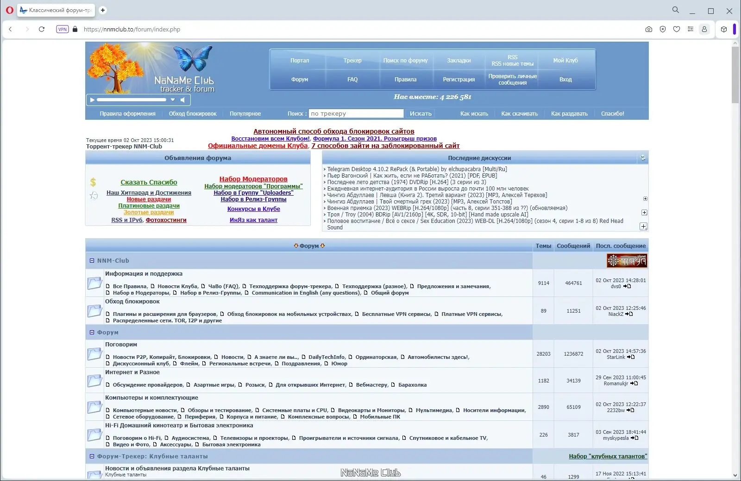Open the Трекер menu item
Image resolution: width=741 pixels, height=481 pixels.
(352, 61)
